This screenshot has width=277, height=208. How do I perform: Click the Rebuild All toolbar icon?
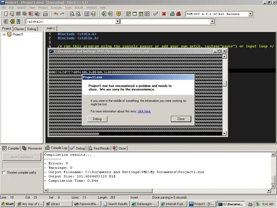(x=147, y=14)
